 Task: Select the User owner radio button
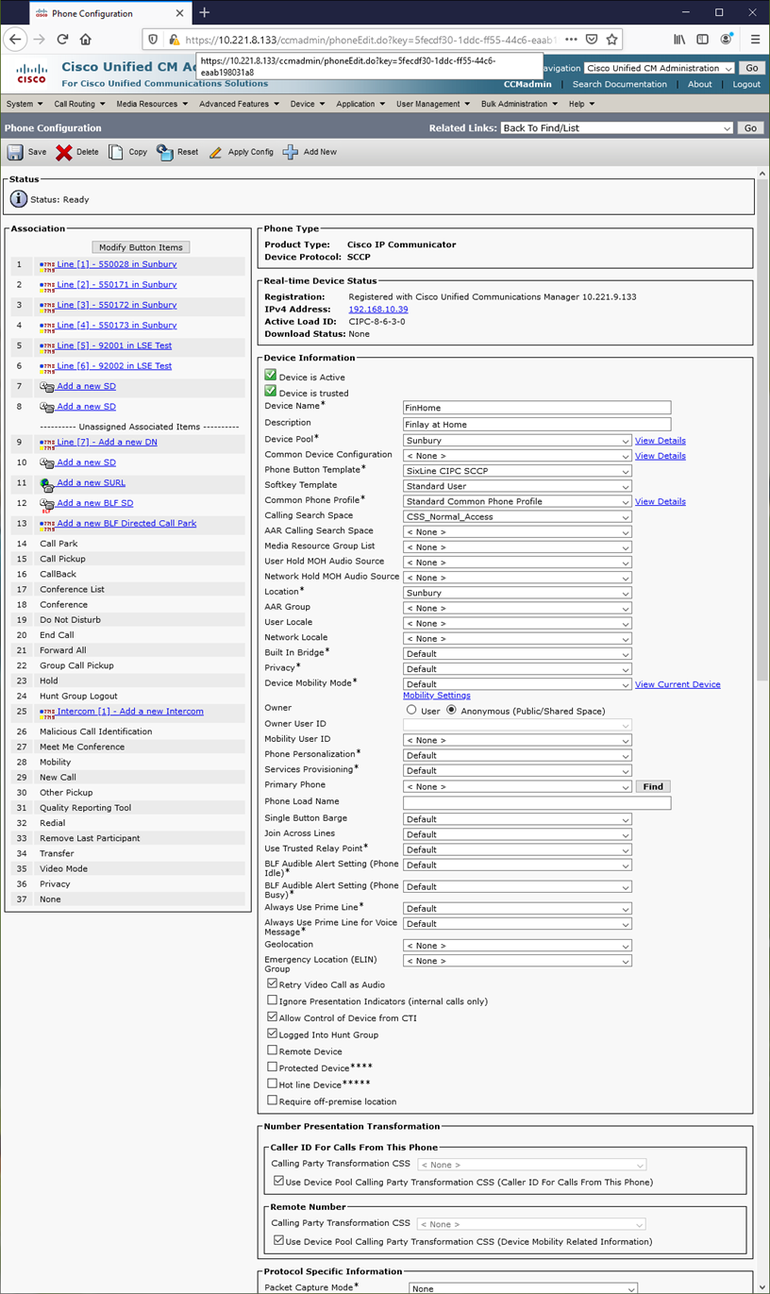[x=411, y=710]
